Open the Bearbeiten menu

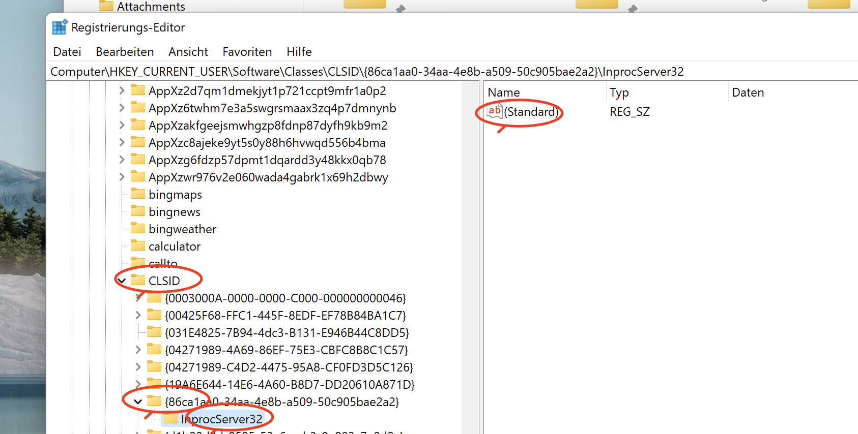coord(125,52)
